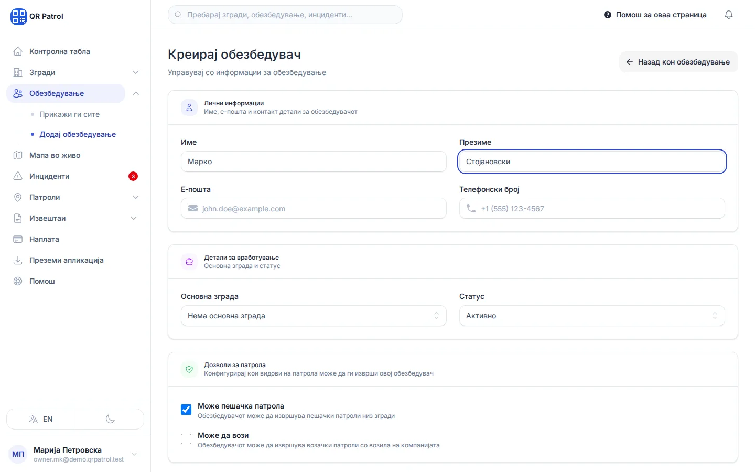Click the help question mark icon

click(608, 15)
